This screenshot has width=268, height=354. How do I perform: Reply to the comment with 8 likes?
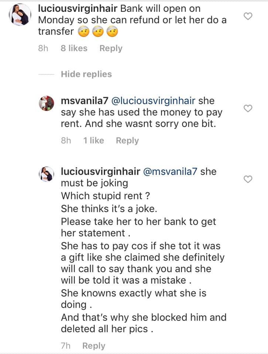click(x=111, y=48)
